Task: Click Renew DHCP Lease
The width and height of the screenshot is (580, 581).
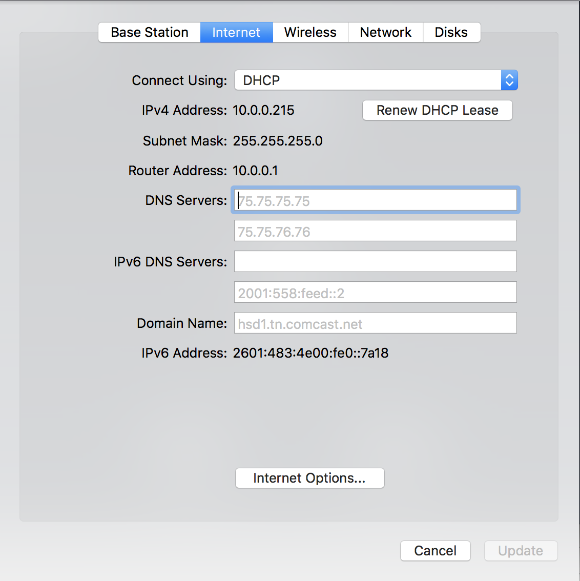Action: (437, 110)
